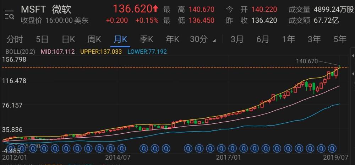
Task: Choose the 3月 three-month range
Action: tap(237, 39)
